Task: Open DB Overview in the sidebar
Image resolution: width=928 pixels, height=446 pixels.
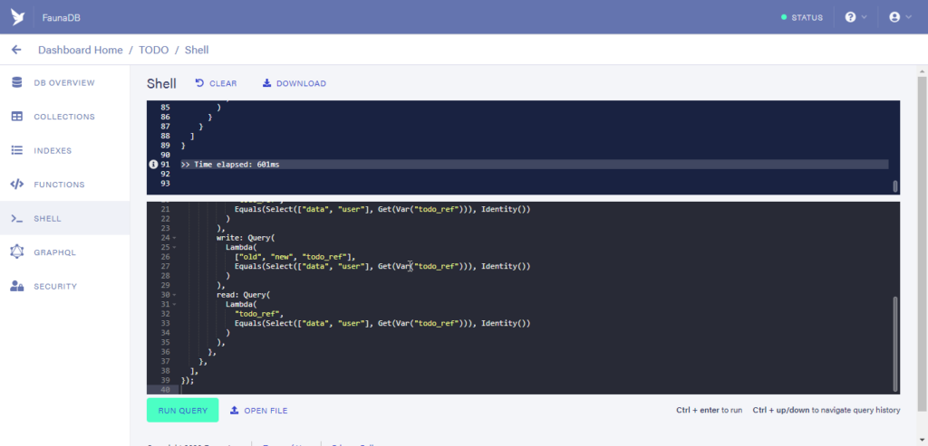Action: point(64,82)
